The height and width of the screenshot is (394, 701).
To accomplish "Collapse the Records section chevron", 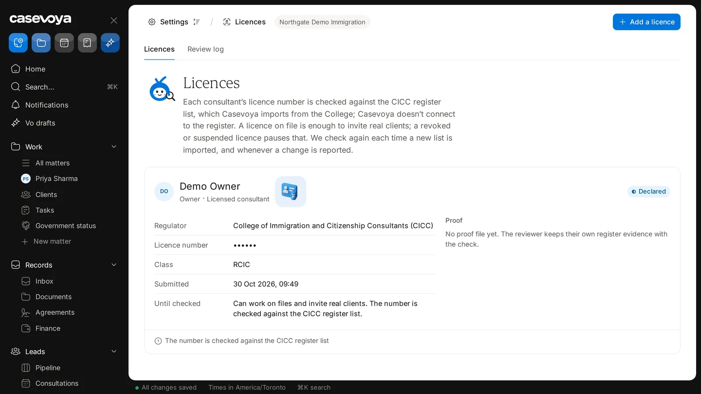I will tap(114, 265).
